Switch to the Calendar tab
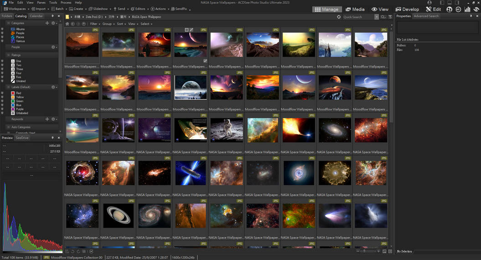Image resolution: width=481 pixels, height=260 pixels. click(x=36, y=16)
